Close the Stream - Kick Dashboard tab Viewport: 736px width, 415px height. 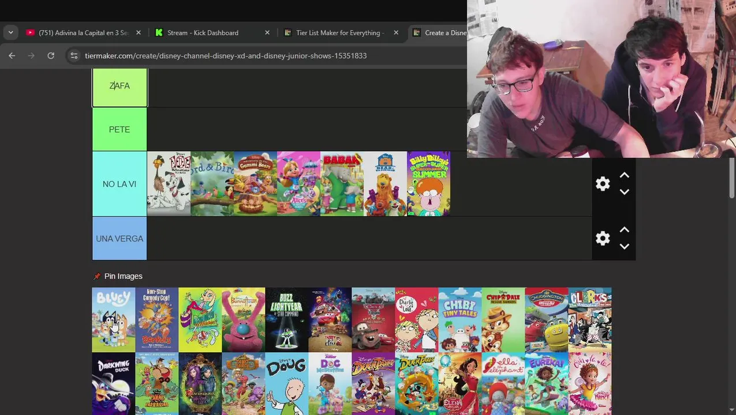click(267, 33)
